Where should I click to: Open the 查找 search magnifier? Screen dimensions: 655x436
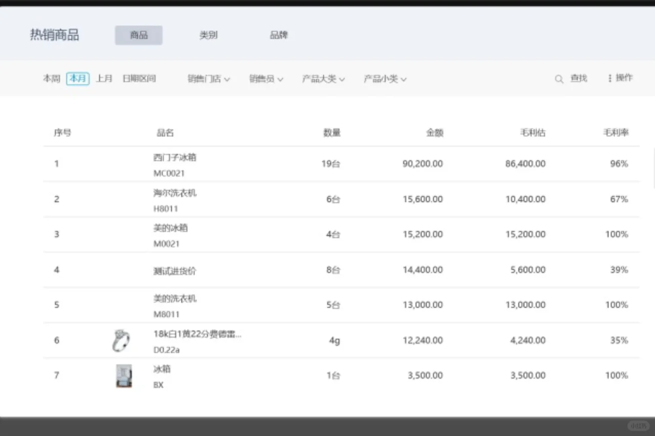[559, 79]
